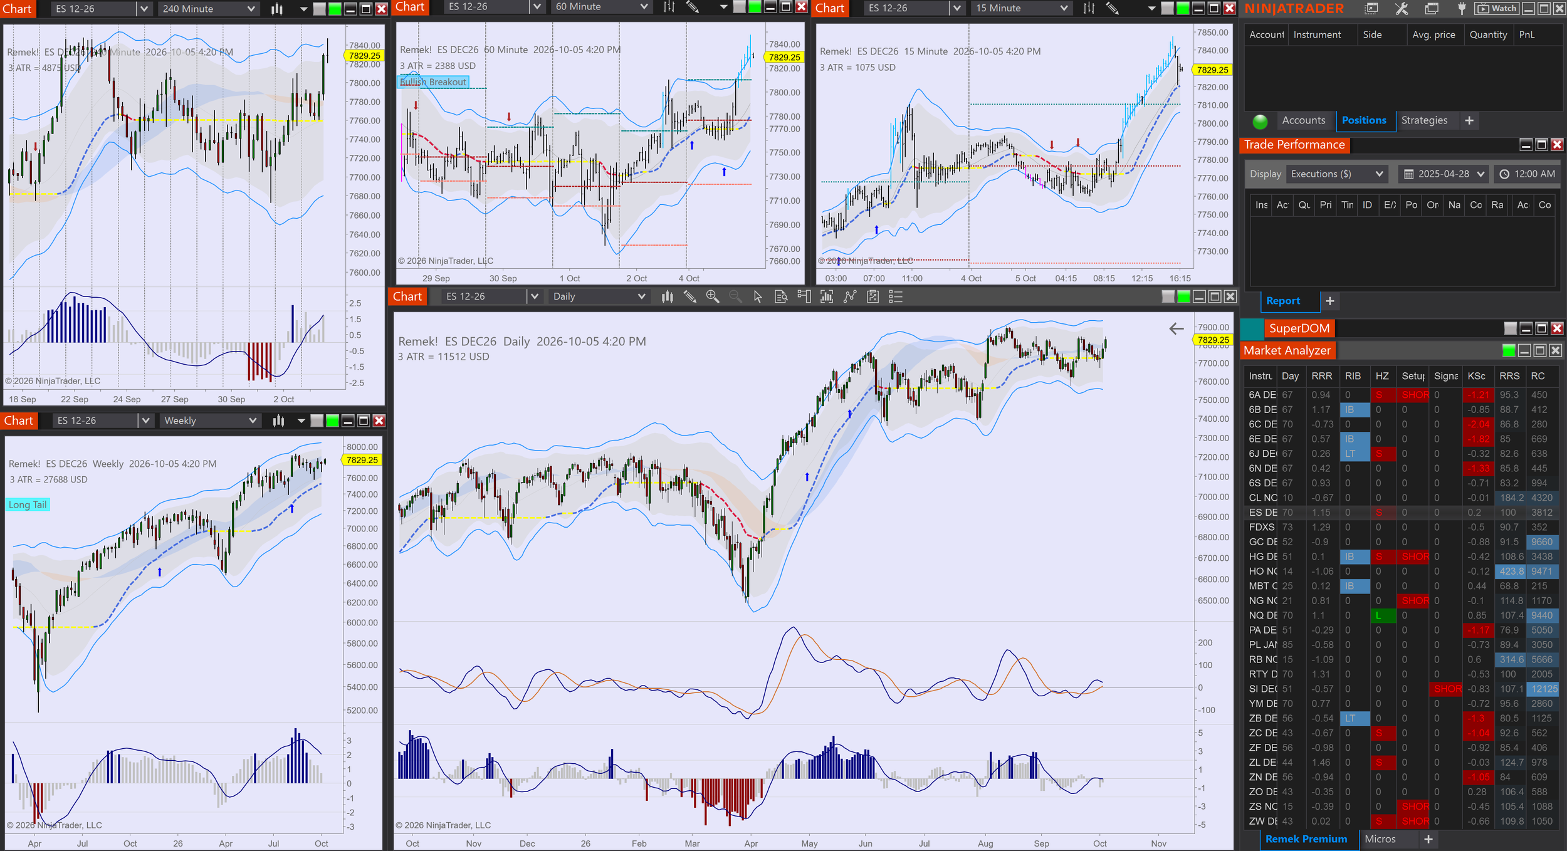Viewport: 1567px width, 851px height.
Task: Open the 60 Minute interval dropdown
Action: click(601, 7)
